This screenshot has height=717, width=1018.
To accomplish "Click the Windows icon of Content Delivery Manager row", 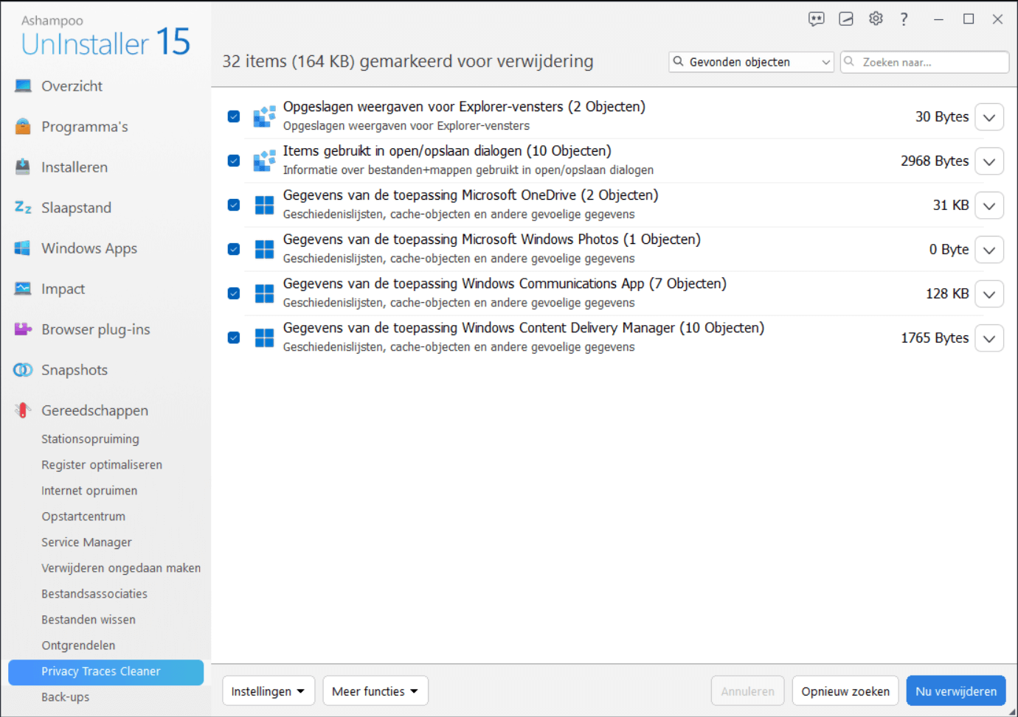I will [264, 337].
